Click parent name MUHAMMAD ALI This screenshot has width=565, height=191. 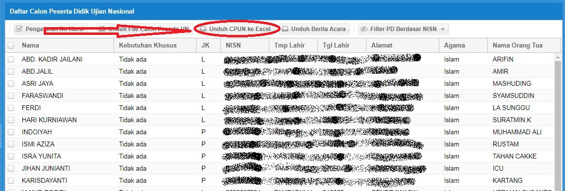pos(517,132)
